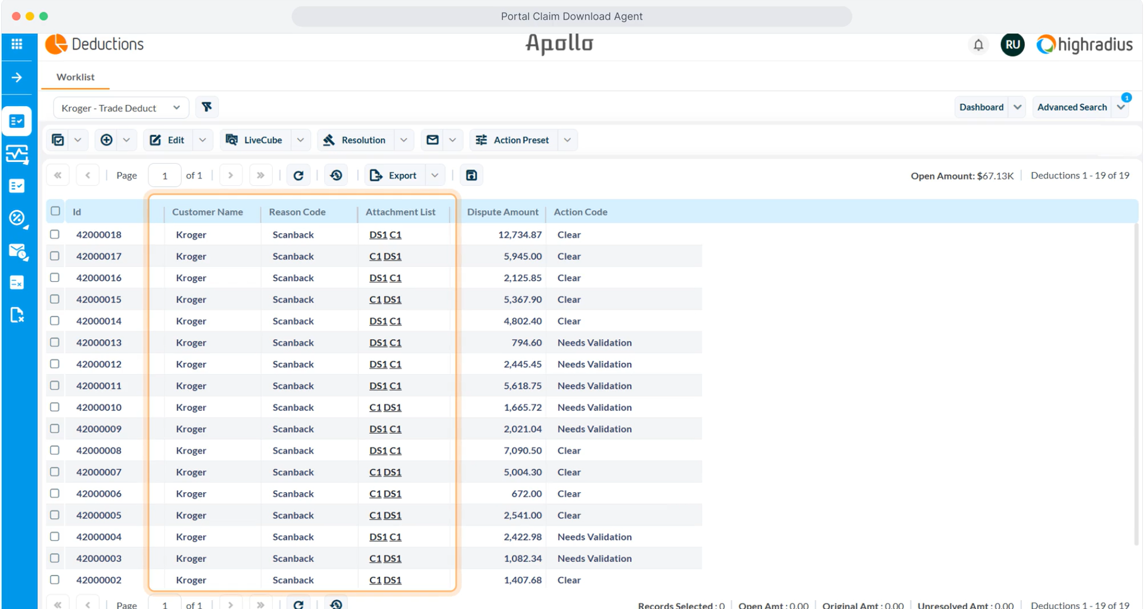Viewport: 1144px width, 609px height.
Task: Click the clear filter funnel icon
Action: click(x=207, y=107)
